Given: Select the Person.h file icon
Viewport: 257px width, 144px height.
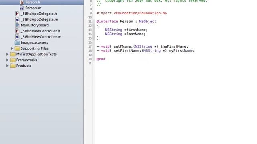Looking at the screenshot, I should [22, 2].
